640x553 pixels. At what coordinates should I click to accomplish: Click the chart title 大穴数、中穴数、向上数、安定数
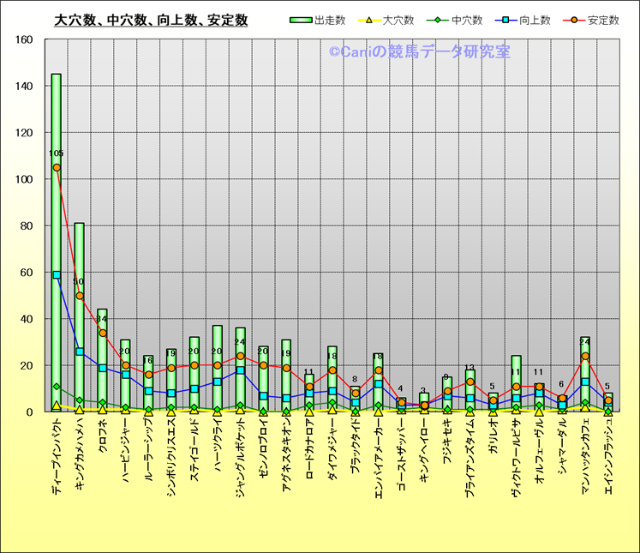tap(151, 20)
